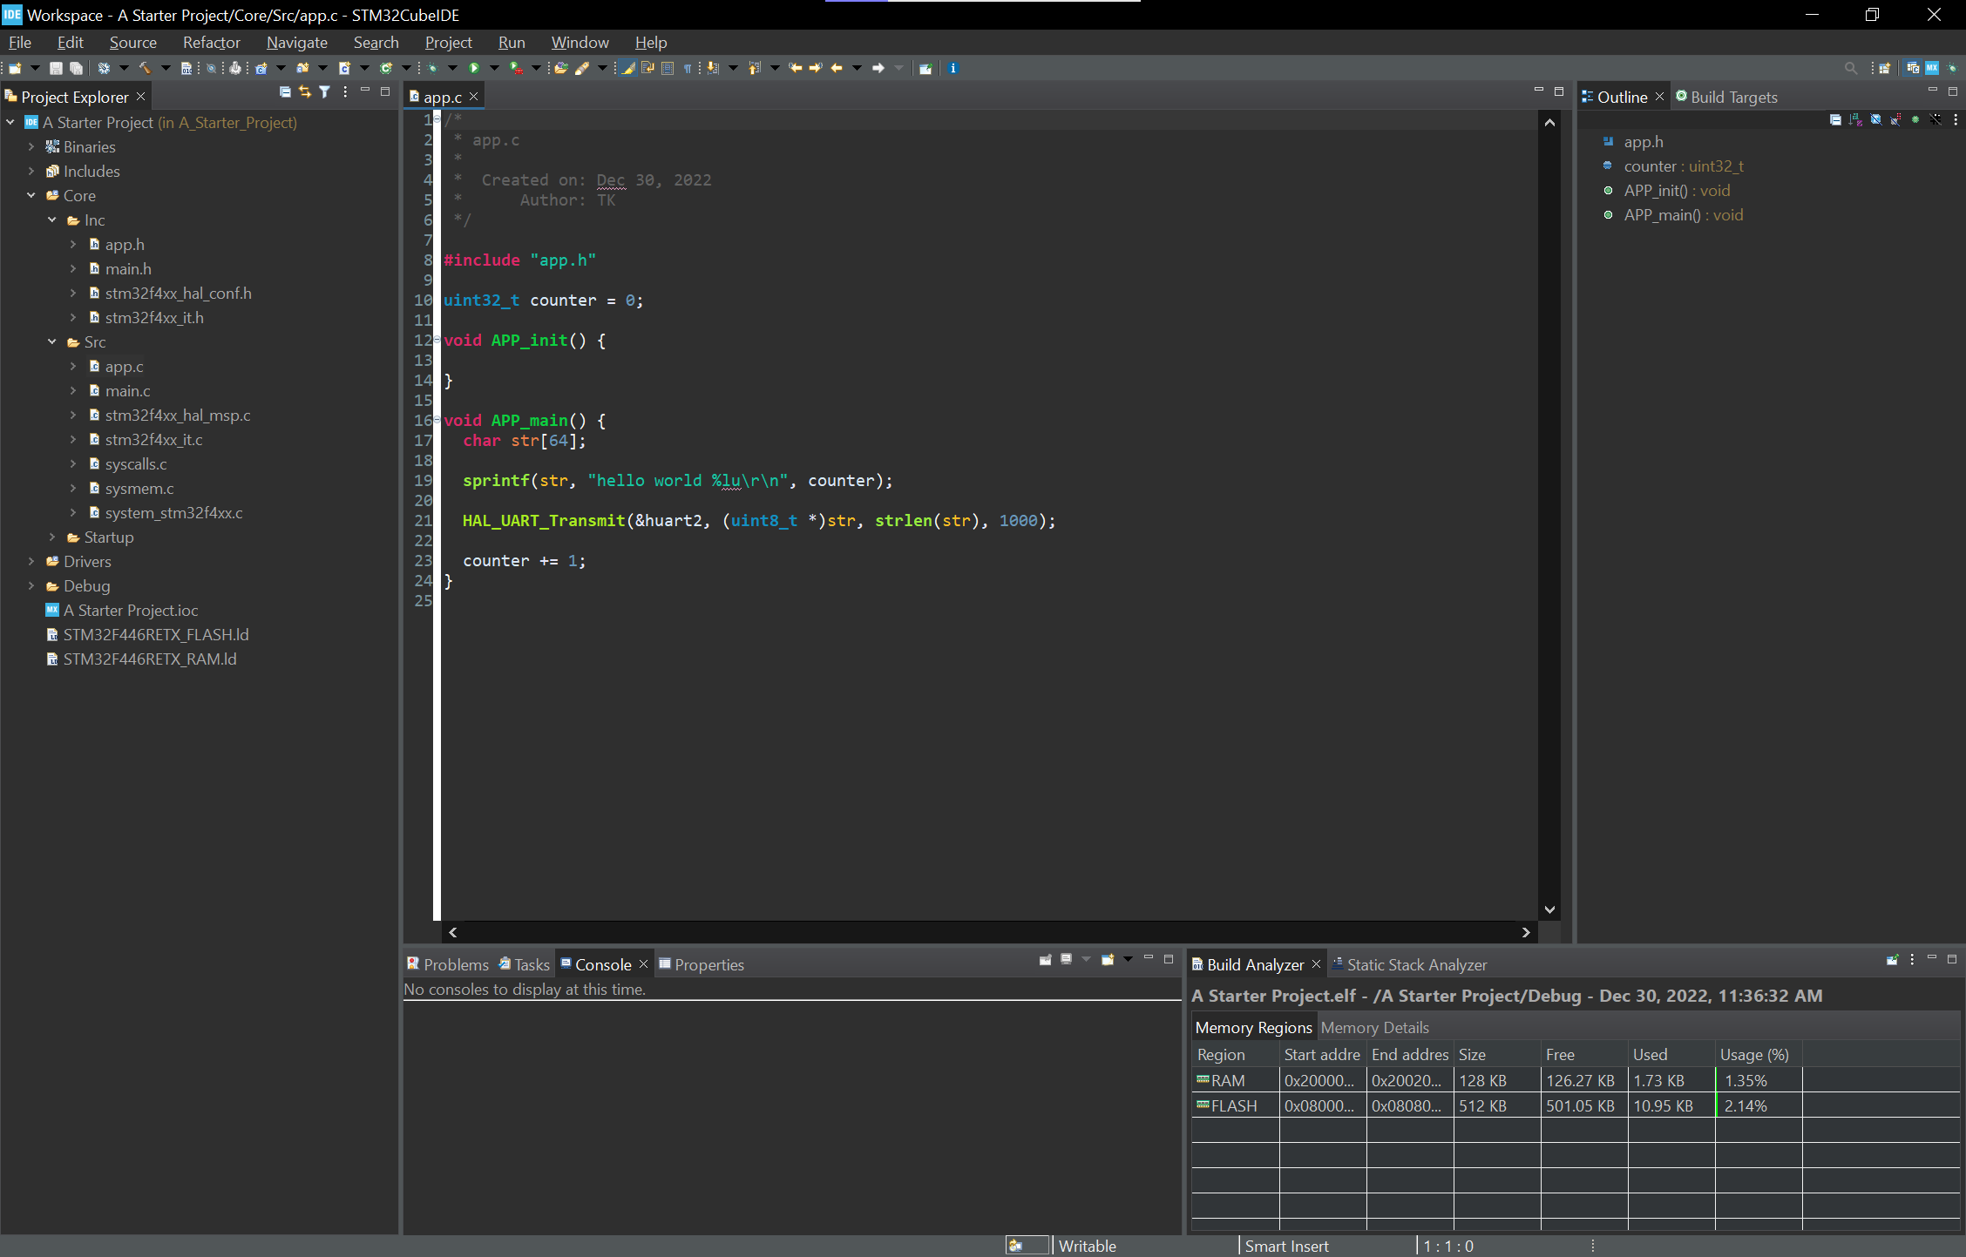
Task: Collapse the Src folder
Action: 52,341
